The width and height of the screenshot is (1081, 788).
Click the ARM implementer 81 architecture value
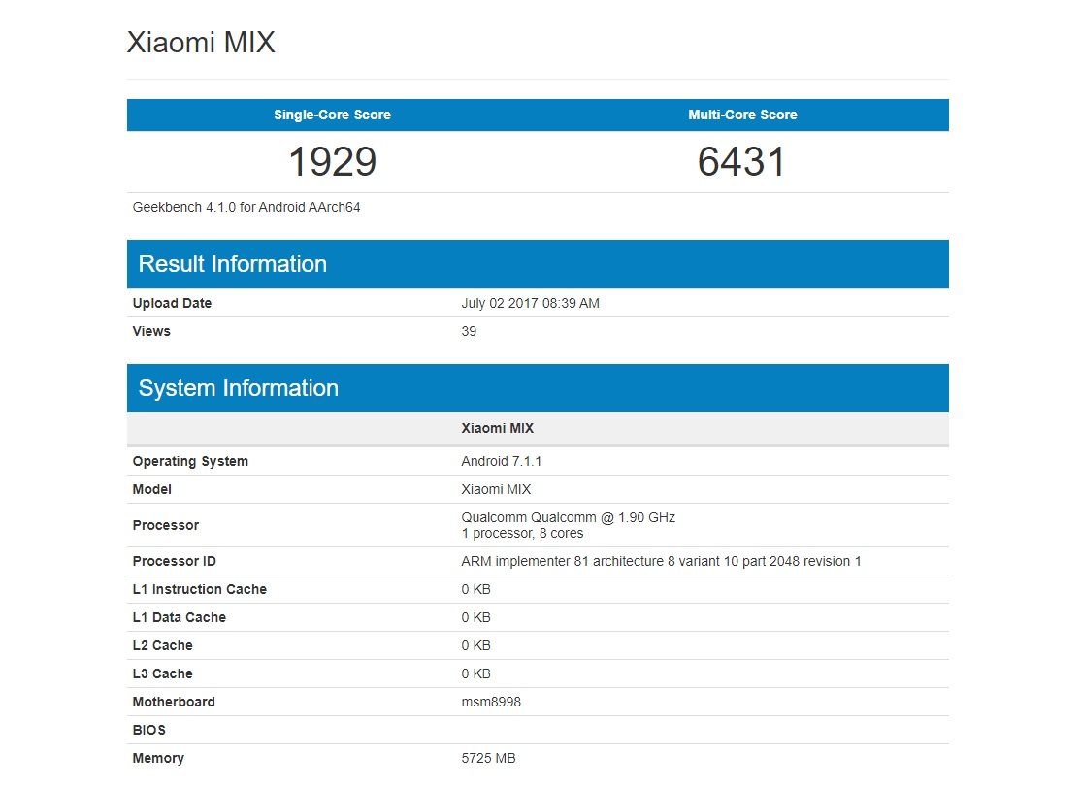point(661,562)
